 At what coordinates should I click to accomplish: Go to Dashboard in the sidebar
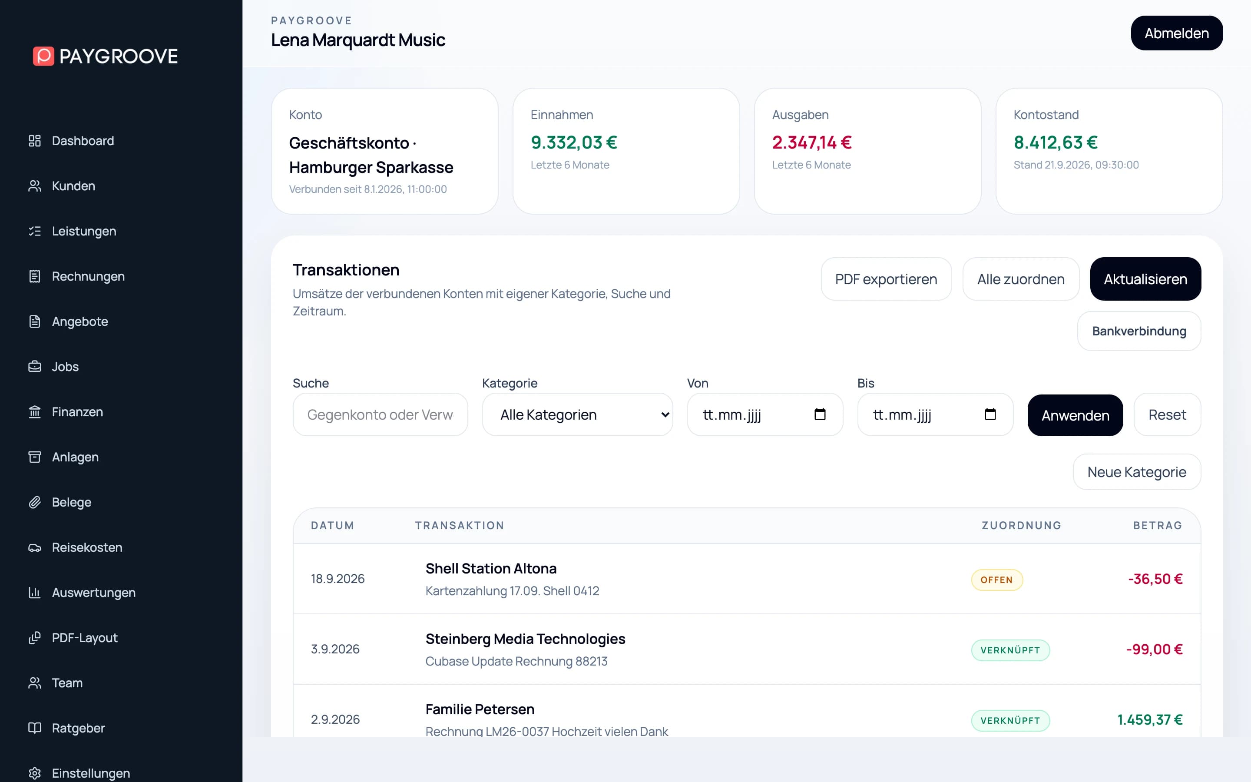(83, 141)
